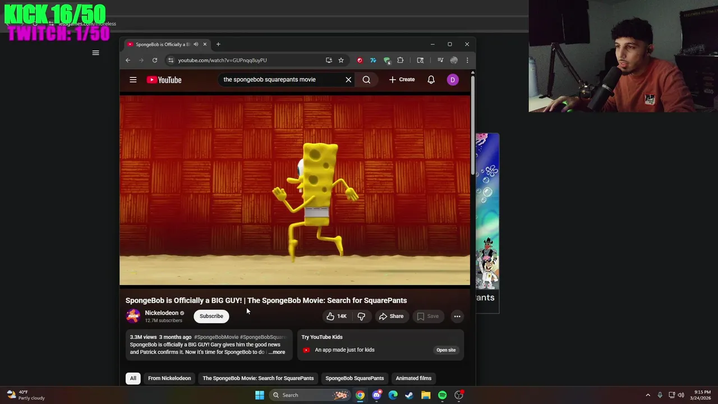Open Spotify from the taskbar
This screenshot has height=404, width=718.
click(x=442, y=395)
